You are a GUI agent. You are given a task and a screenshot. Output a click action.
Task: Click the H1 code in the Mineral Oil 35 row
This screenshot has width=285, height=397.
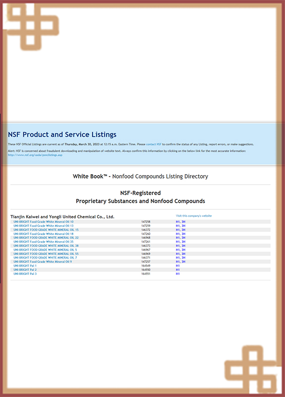pos(178,242)
